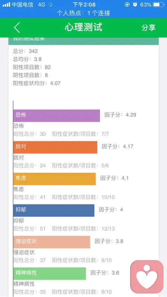Select the blue 抑郁 bar
The image size is (167, 297).
click(54, 210)
